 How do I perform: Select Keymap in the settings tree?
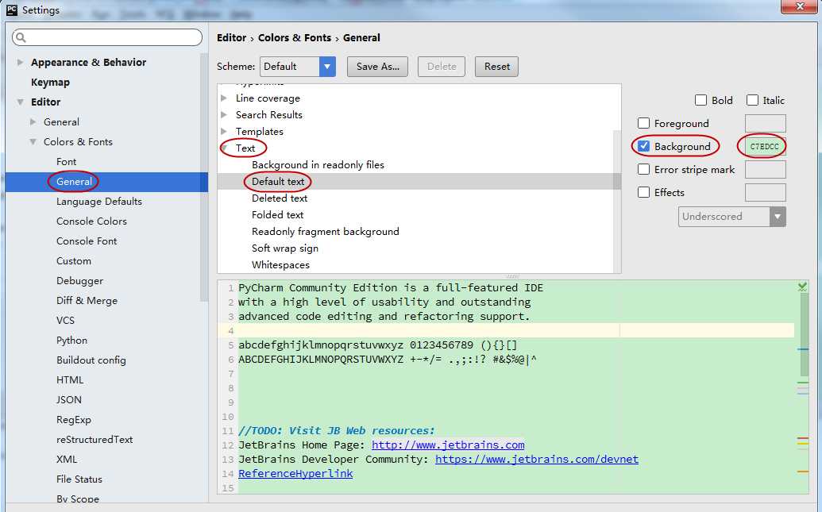[50, 83]
